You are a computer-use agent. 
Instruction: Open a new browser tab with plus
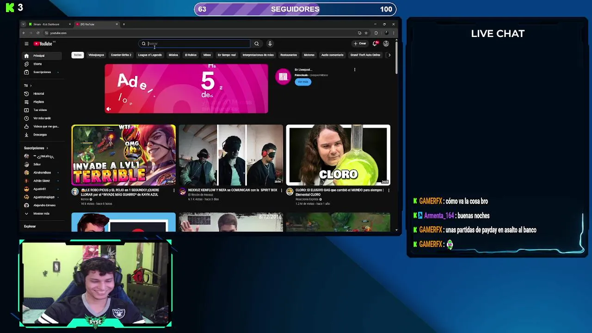point(124,24)
